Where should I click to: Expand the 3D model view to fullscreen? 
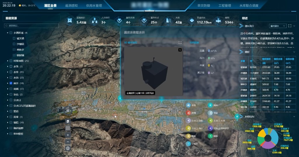pos(180,43)
